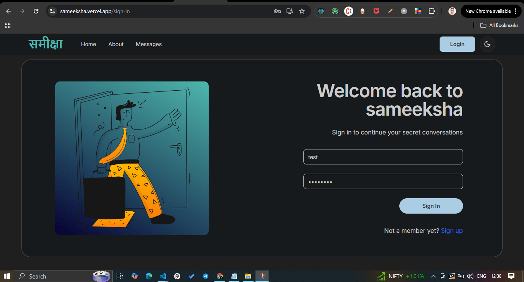The height and width of the screenshot is (282, 524).
Task: Bookmark this page with the star icon
Action: [x=302, y=11]
